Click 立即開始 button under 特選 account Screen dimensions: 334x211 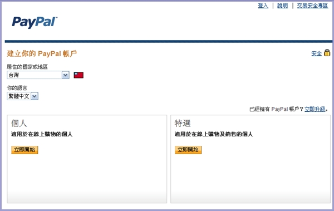188,150
